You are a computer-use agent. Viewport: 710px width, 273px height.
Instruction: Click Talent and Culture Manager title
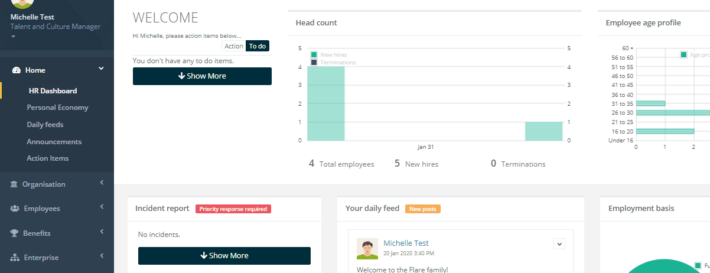(56, 27)
